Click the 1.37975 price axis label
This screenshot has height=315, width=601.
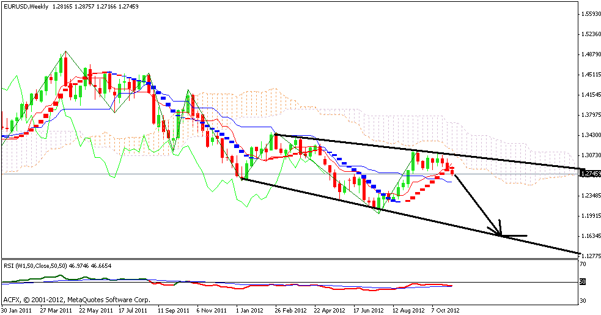(x=591, y=115)
